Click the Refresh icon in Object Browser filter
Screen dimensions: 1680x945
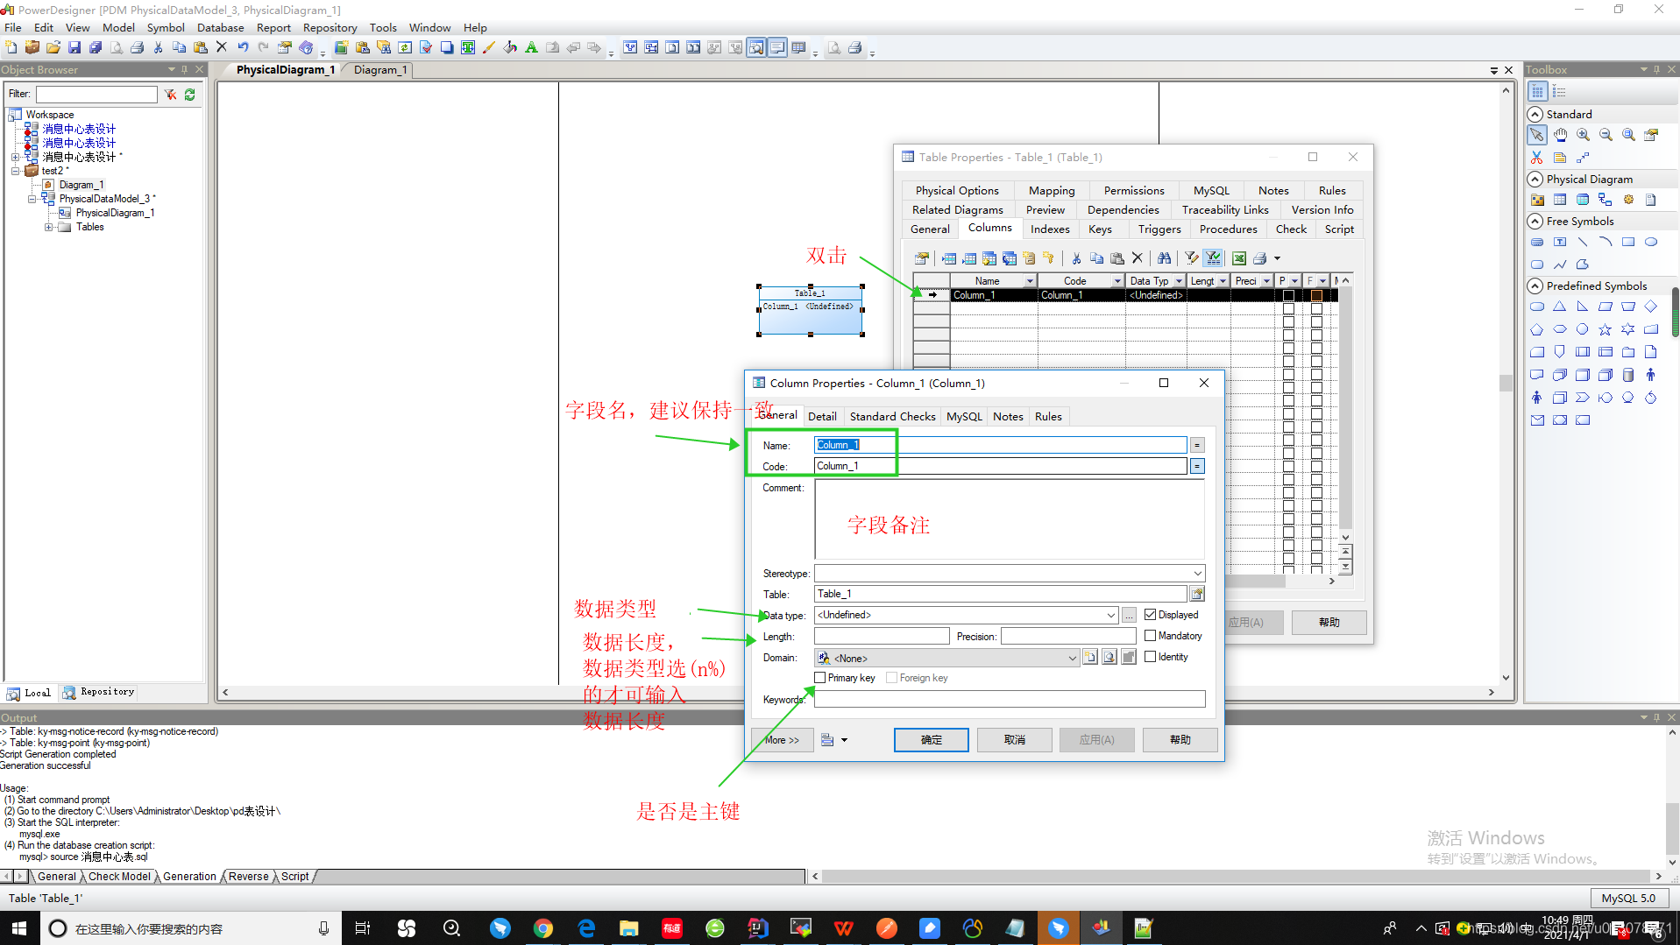[x=190, y=95]
